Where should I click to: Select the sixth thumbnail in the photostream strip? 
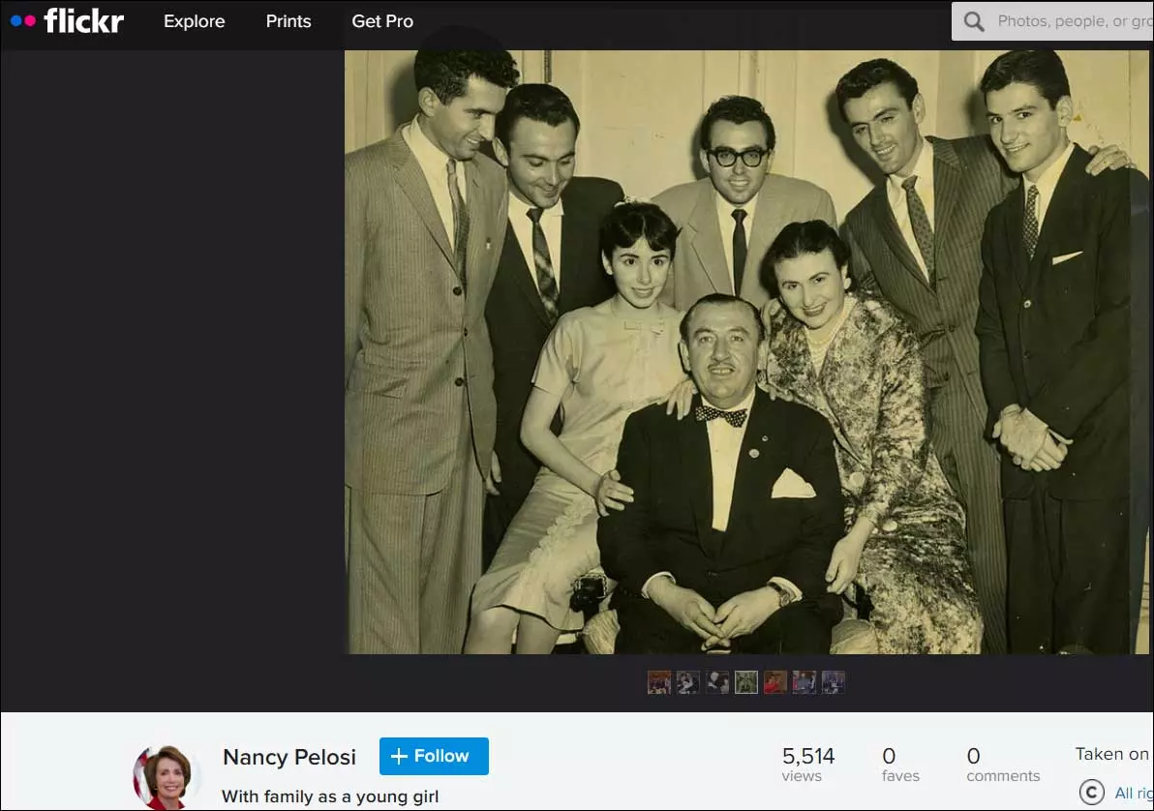click(x=804, y=682)
